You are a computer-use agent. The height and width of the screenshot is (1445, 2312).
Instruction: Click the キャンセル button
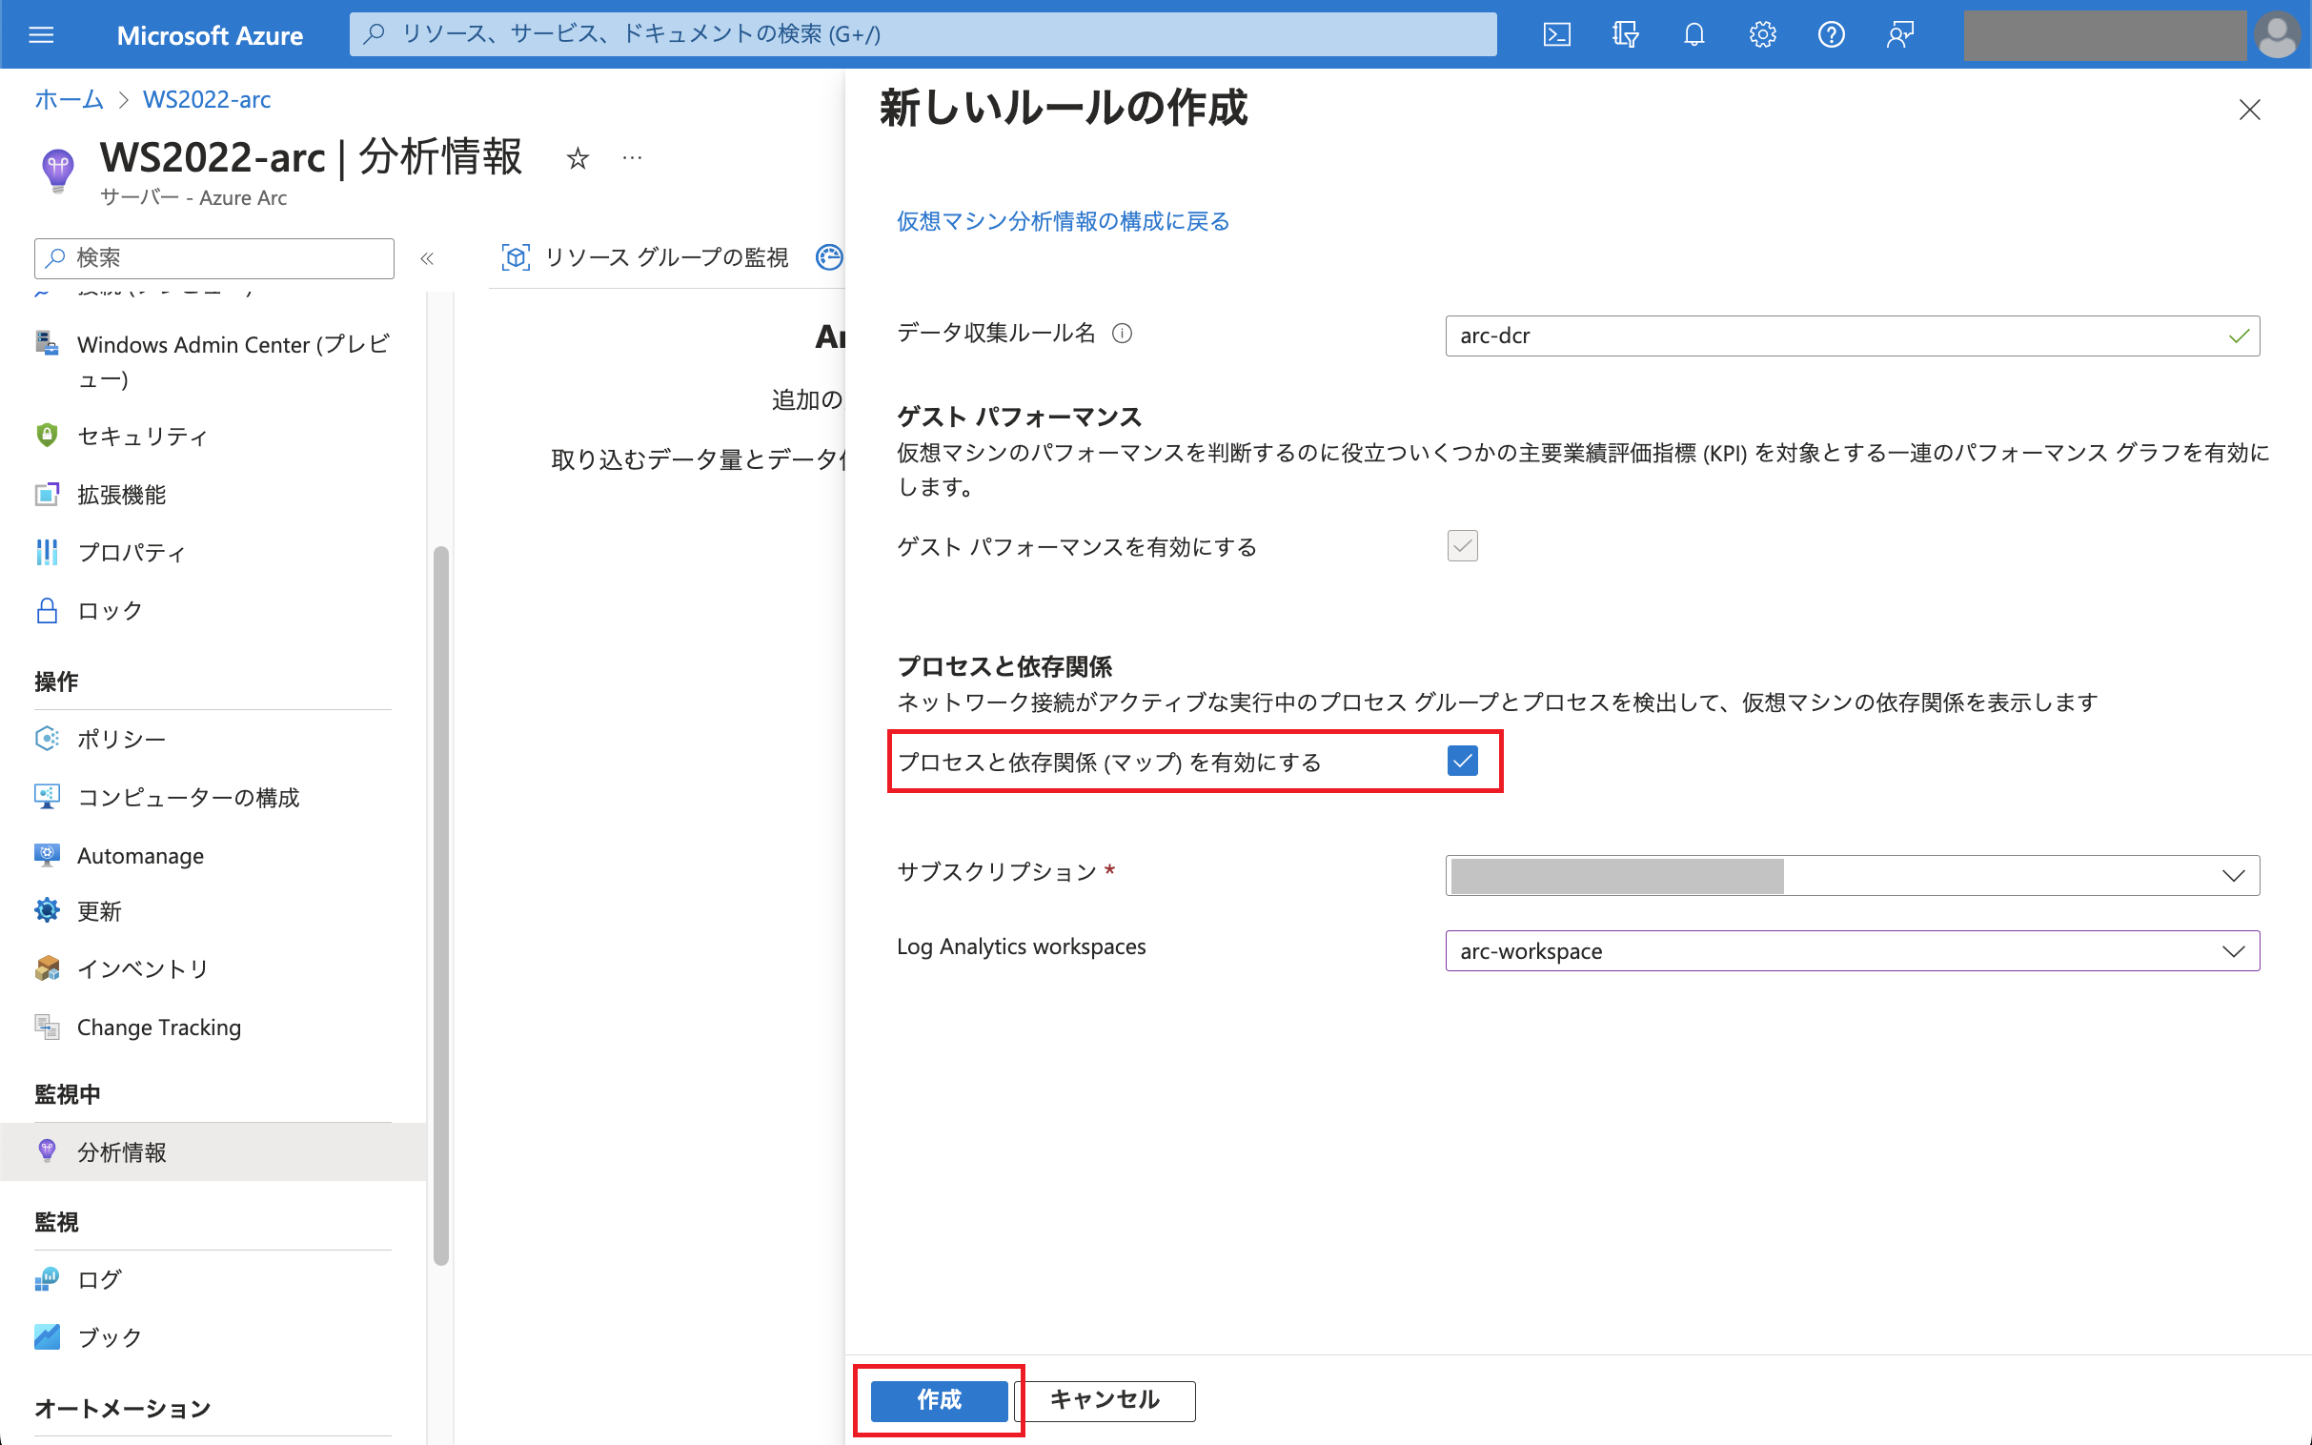[1105, 1400]
